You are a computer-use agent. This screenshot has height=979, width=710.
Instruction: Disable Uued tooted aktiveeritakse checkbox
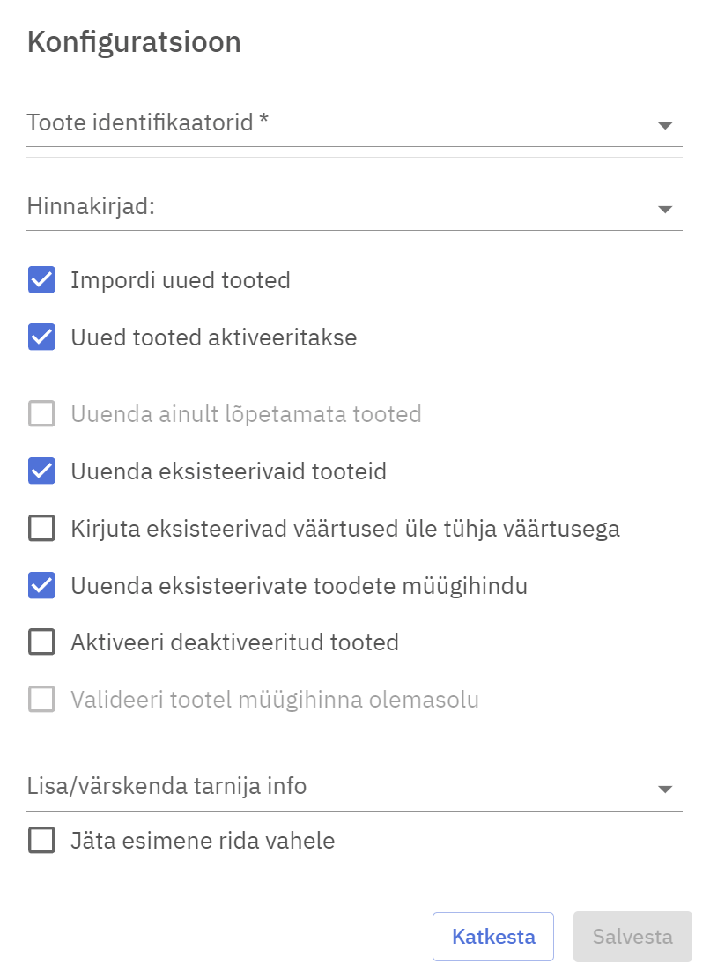(x=41, y=337)
